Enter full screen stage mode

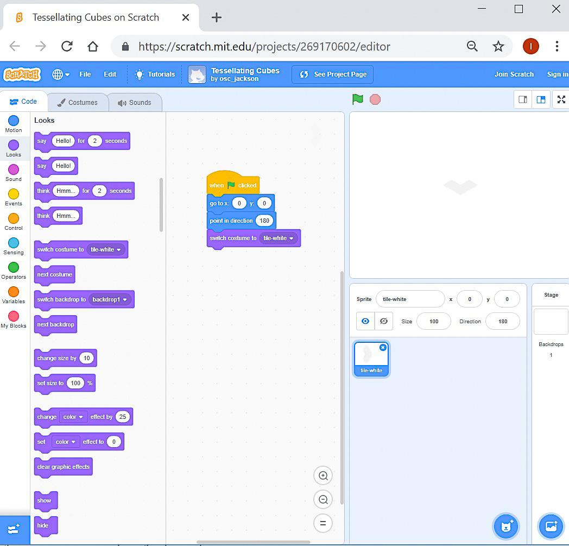[561, 99]
